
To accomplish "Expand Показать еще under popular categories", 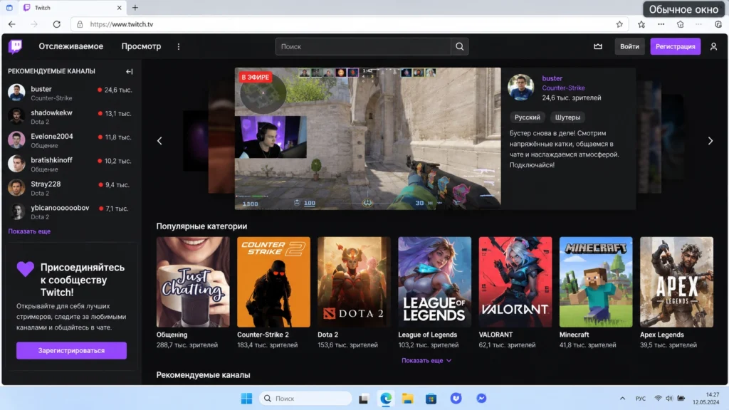I will pos(426,360).
